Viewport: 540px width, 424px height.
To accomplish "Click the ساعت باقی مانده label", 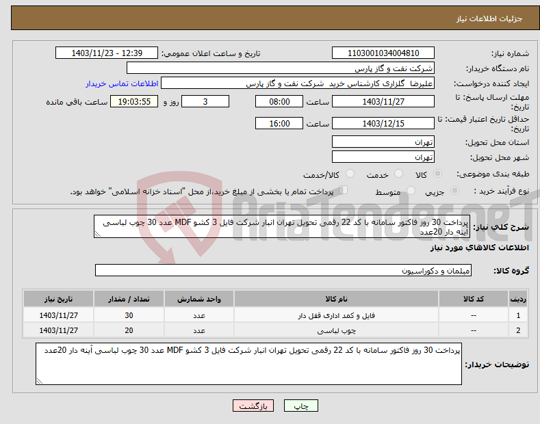I will 77,102.
